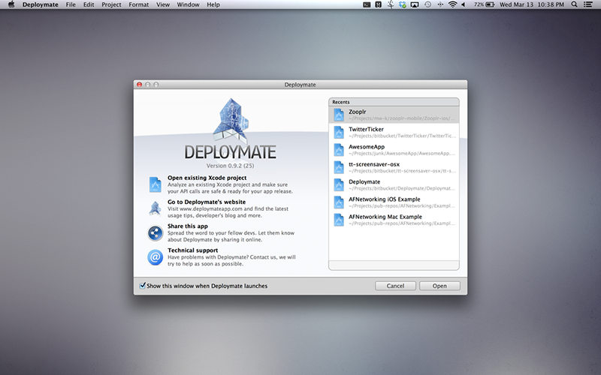
Task: Click the Time Machine menu bar icon
Action: coord(427,4)
